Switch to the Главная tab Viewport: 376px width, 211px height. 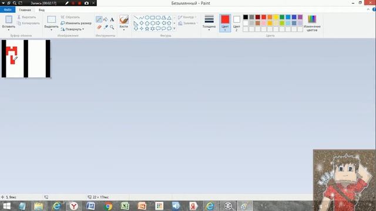pyautogui.click(x=25, y=10)
